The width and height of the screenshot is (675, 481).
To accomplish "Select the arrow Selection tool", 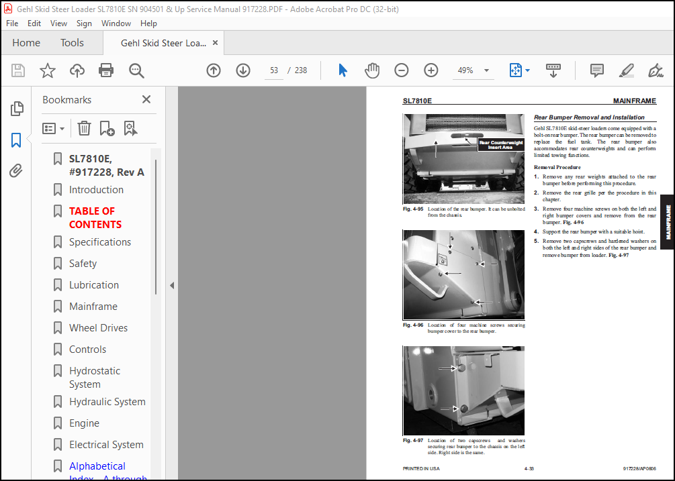I will click(x=343, y=70).
